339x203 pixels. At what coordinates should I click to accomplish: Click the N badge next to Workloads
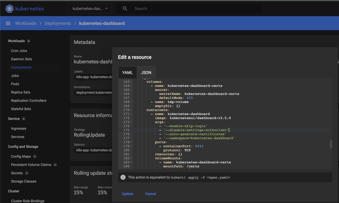pyautogui.click(x=28, y=41)
